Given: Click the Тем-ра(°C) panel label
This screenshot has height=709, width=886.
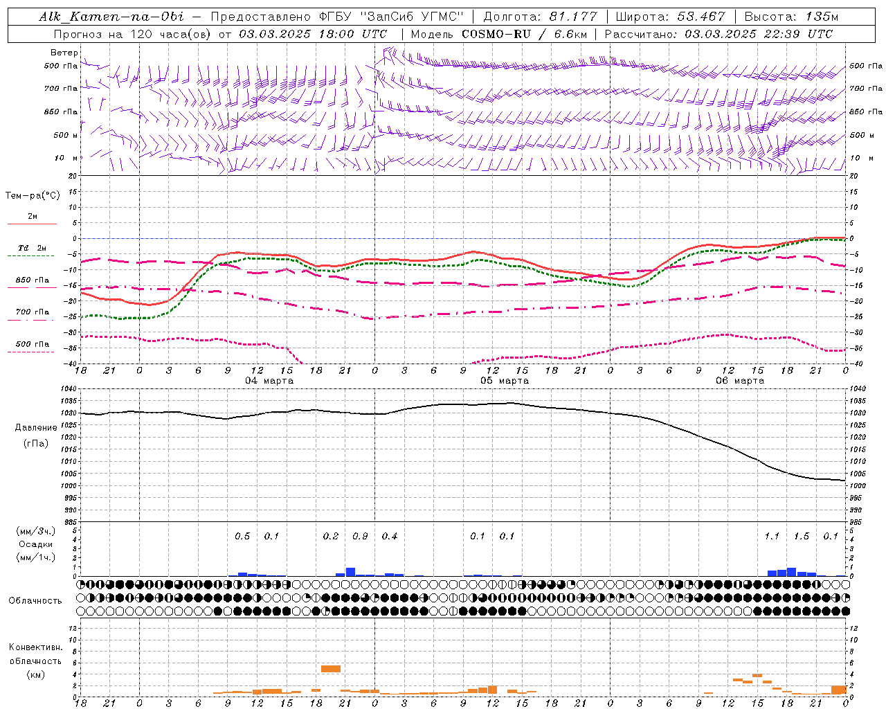Looking at the screenshot, I should tap(33, 196).
